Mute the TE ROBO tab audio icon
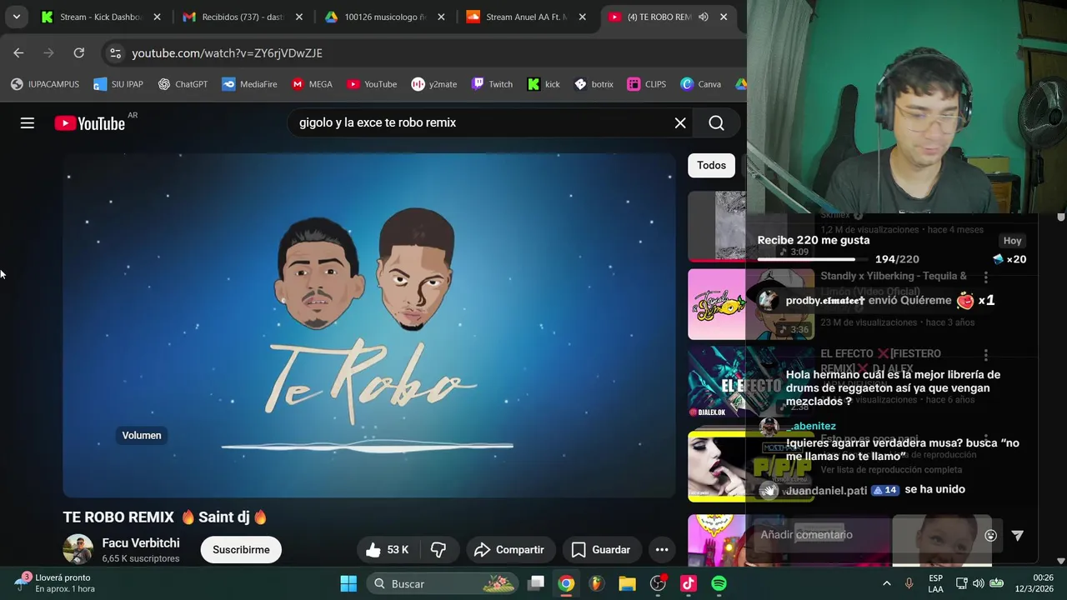 tap(704, 17)
